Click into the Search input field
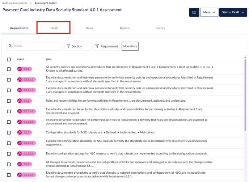Image resolution: width=249 pixels, height=182 pixels. [x=36, y=46]
